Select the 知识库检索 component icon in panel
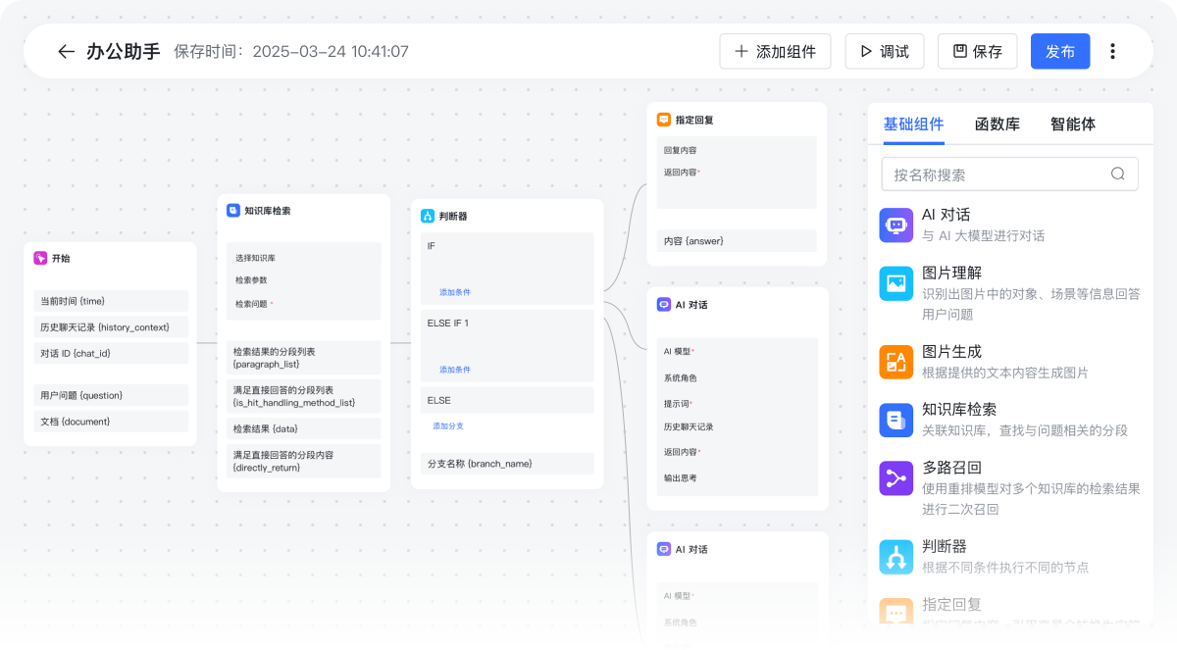 (x=896, y=420)
